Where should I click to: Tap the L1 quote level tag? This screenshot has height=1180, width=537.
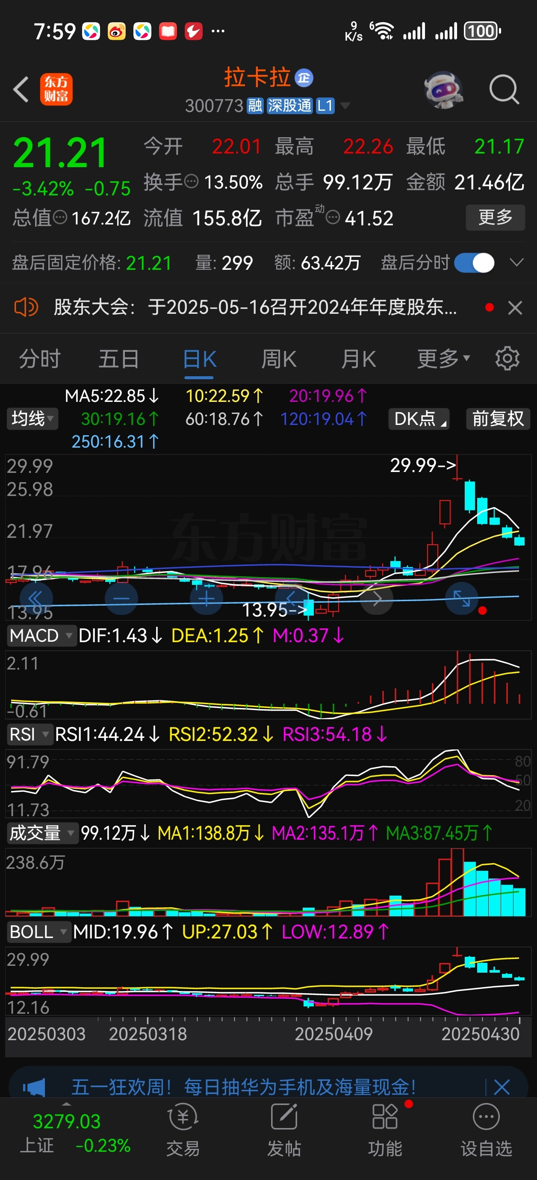(325, 106)
